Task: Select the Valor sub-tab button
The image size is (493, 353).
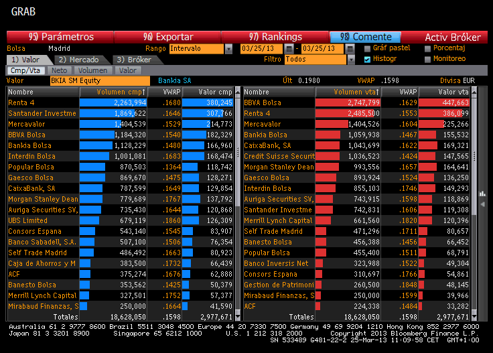Action: pyautogui.click(x=128, y=70)
